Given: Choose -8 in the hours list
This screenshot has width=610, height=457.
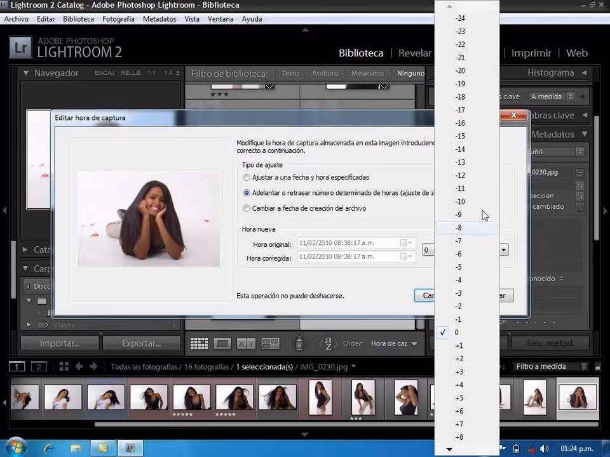Looking at the screenshot, I should coord(467,228).
